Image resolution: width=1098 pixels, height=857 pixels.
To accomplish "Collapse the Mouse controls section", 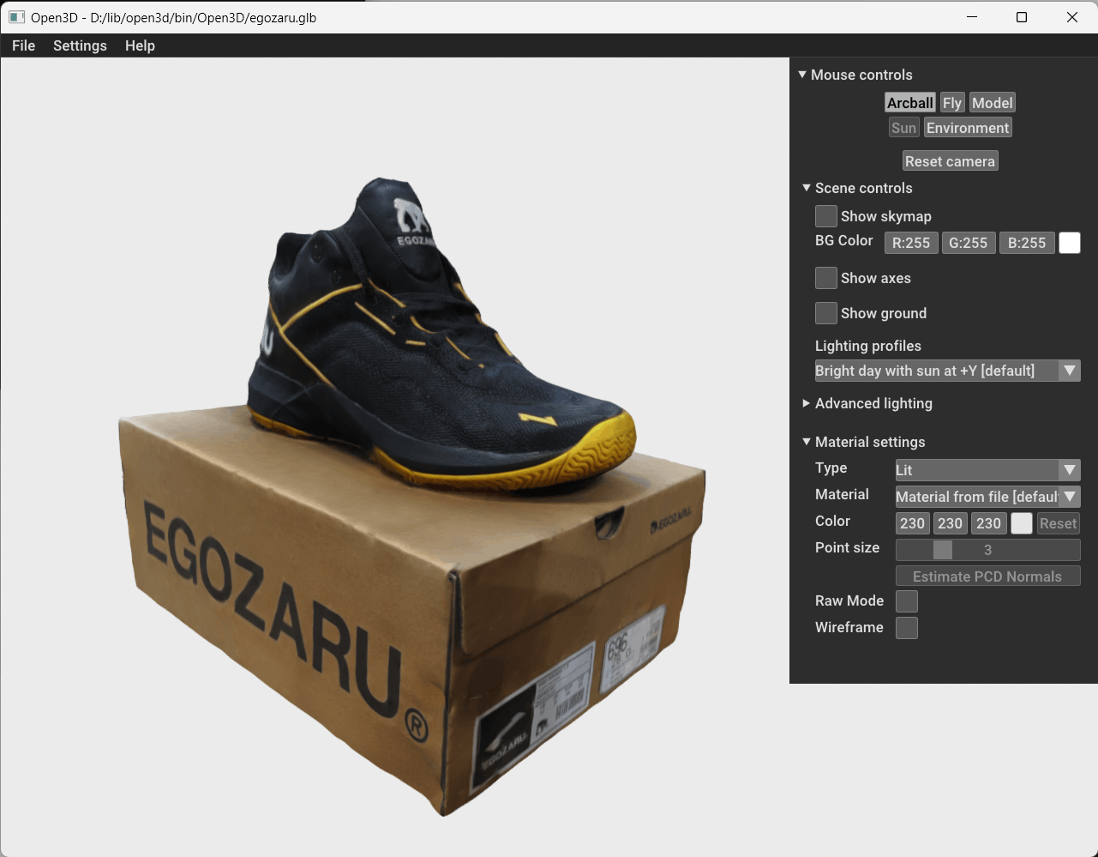I will pos(802,75).
